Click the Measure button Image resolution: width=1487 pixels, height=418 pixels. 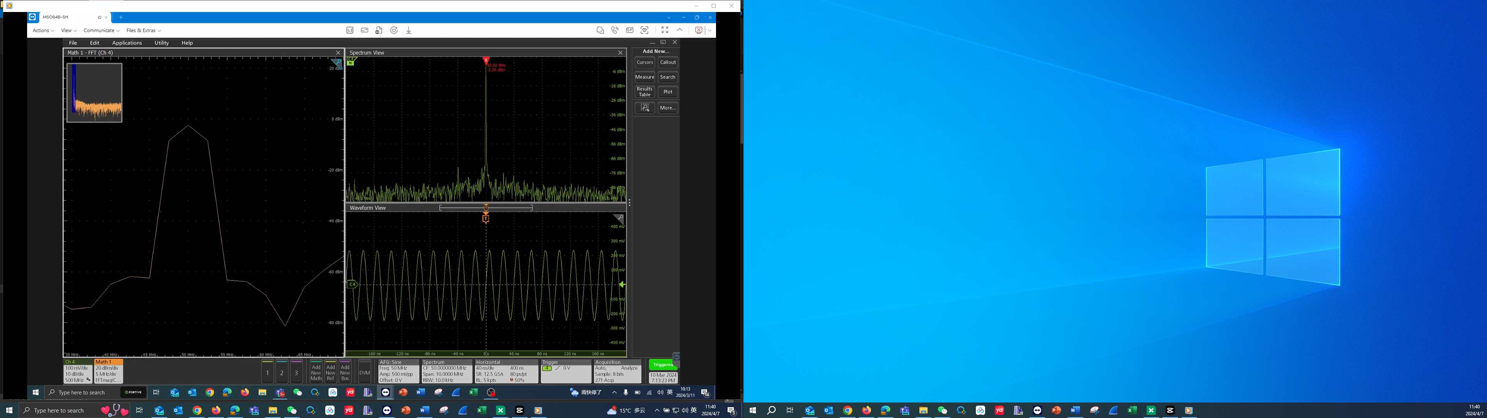[x=644, y=77]
